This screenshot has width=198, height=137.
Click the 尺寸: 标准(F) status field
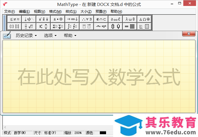[x=48, y=133]
